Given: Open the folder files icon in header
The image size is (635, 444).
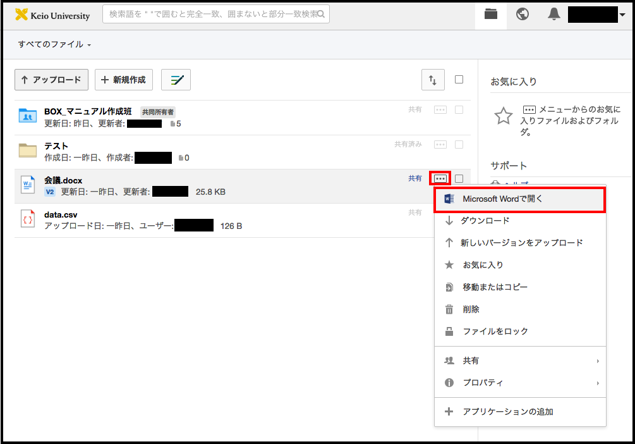Looking at the screenshot, I should [x=491, y=15].
